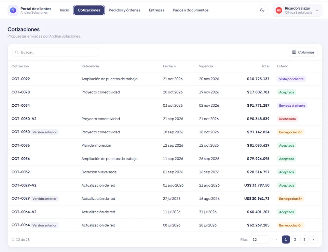Toggle dark mode with the moon icon
328x252 pixels.
click(262, 10)
